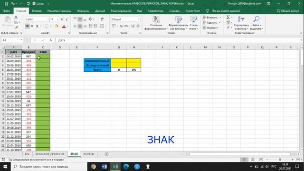304x171 pixels.
Task: Click the Общий доступ share button
Action: [x=288, y=11]
